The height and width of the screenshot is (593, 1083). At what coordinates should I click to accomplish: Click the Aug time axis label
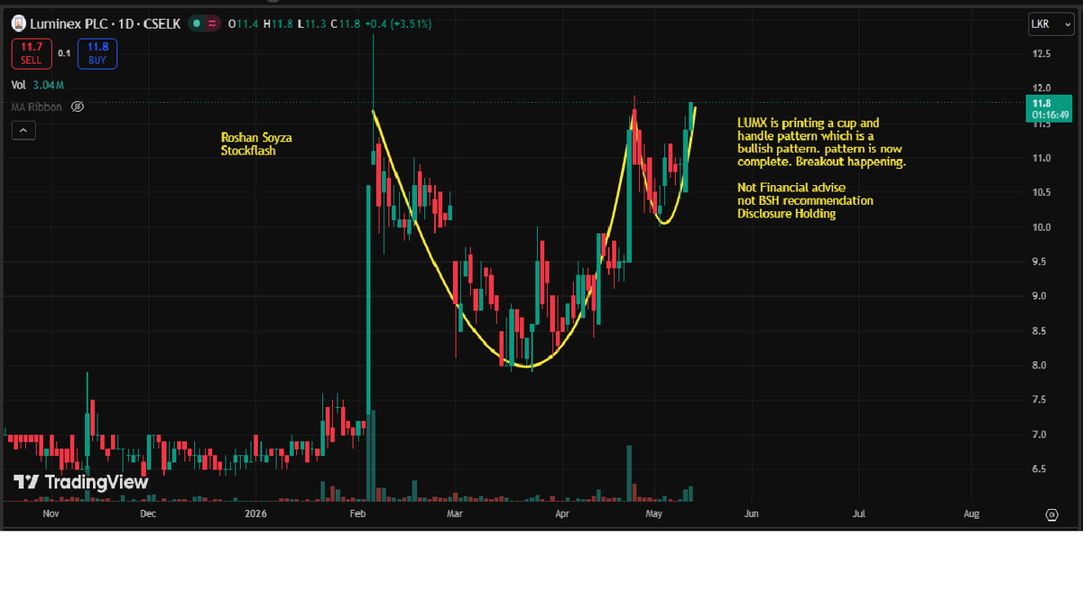pos(971,514)
